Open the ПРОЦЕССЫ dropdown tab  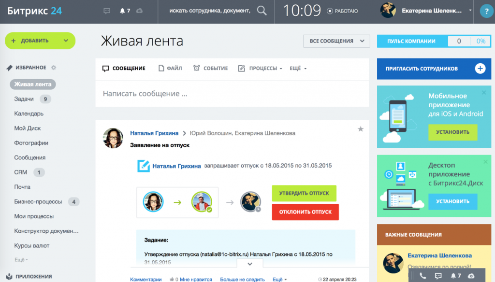point(261,69)
